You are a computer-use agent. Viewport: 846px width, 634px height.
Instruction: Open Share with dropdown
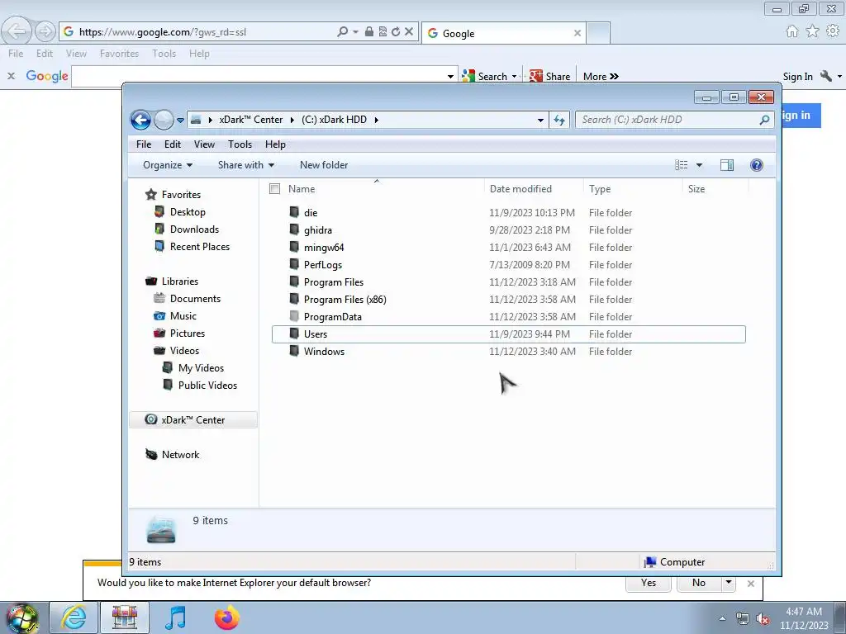tap(246, 165)
